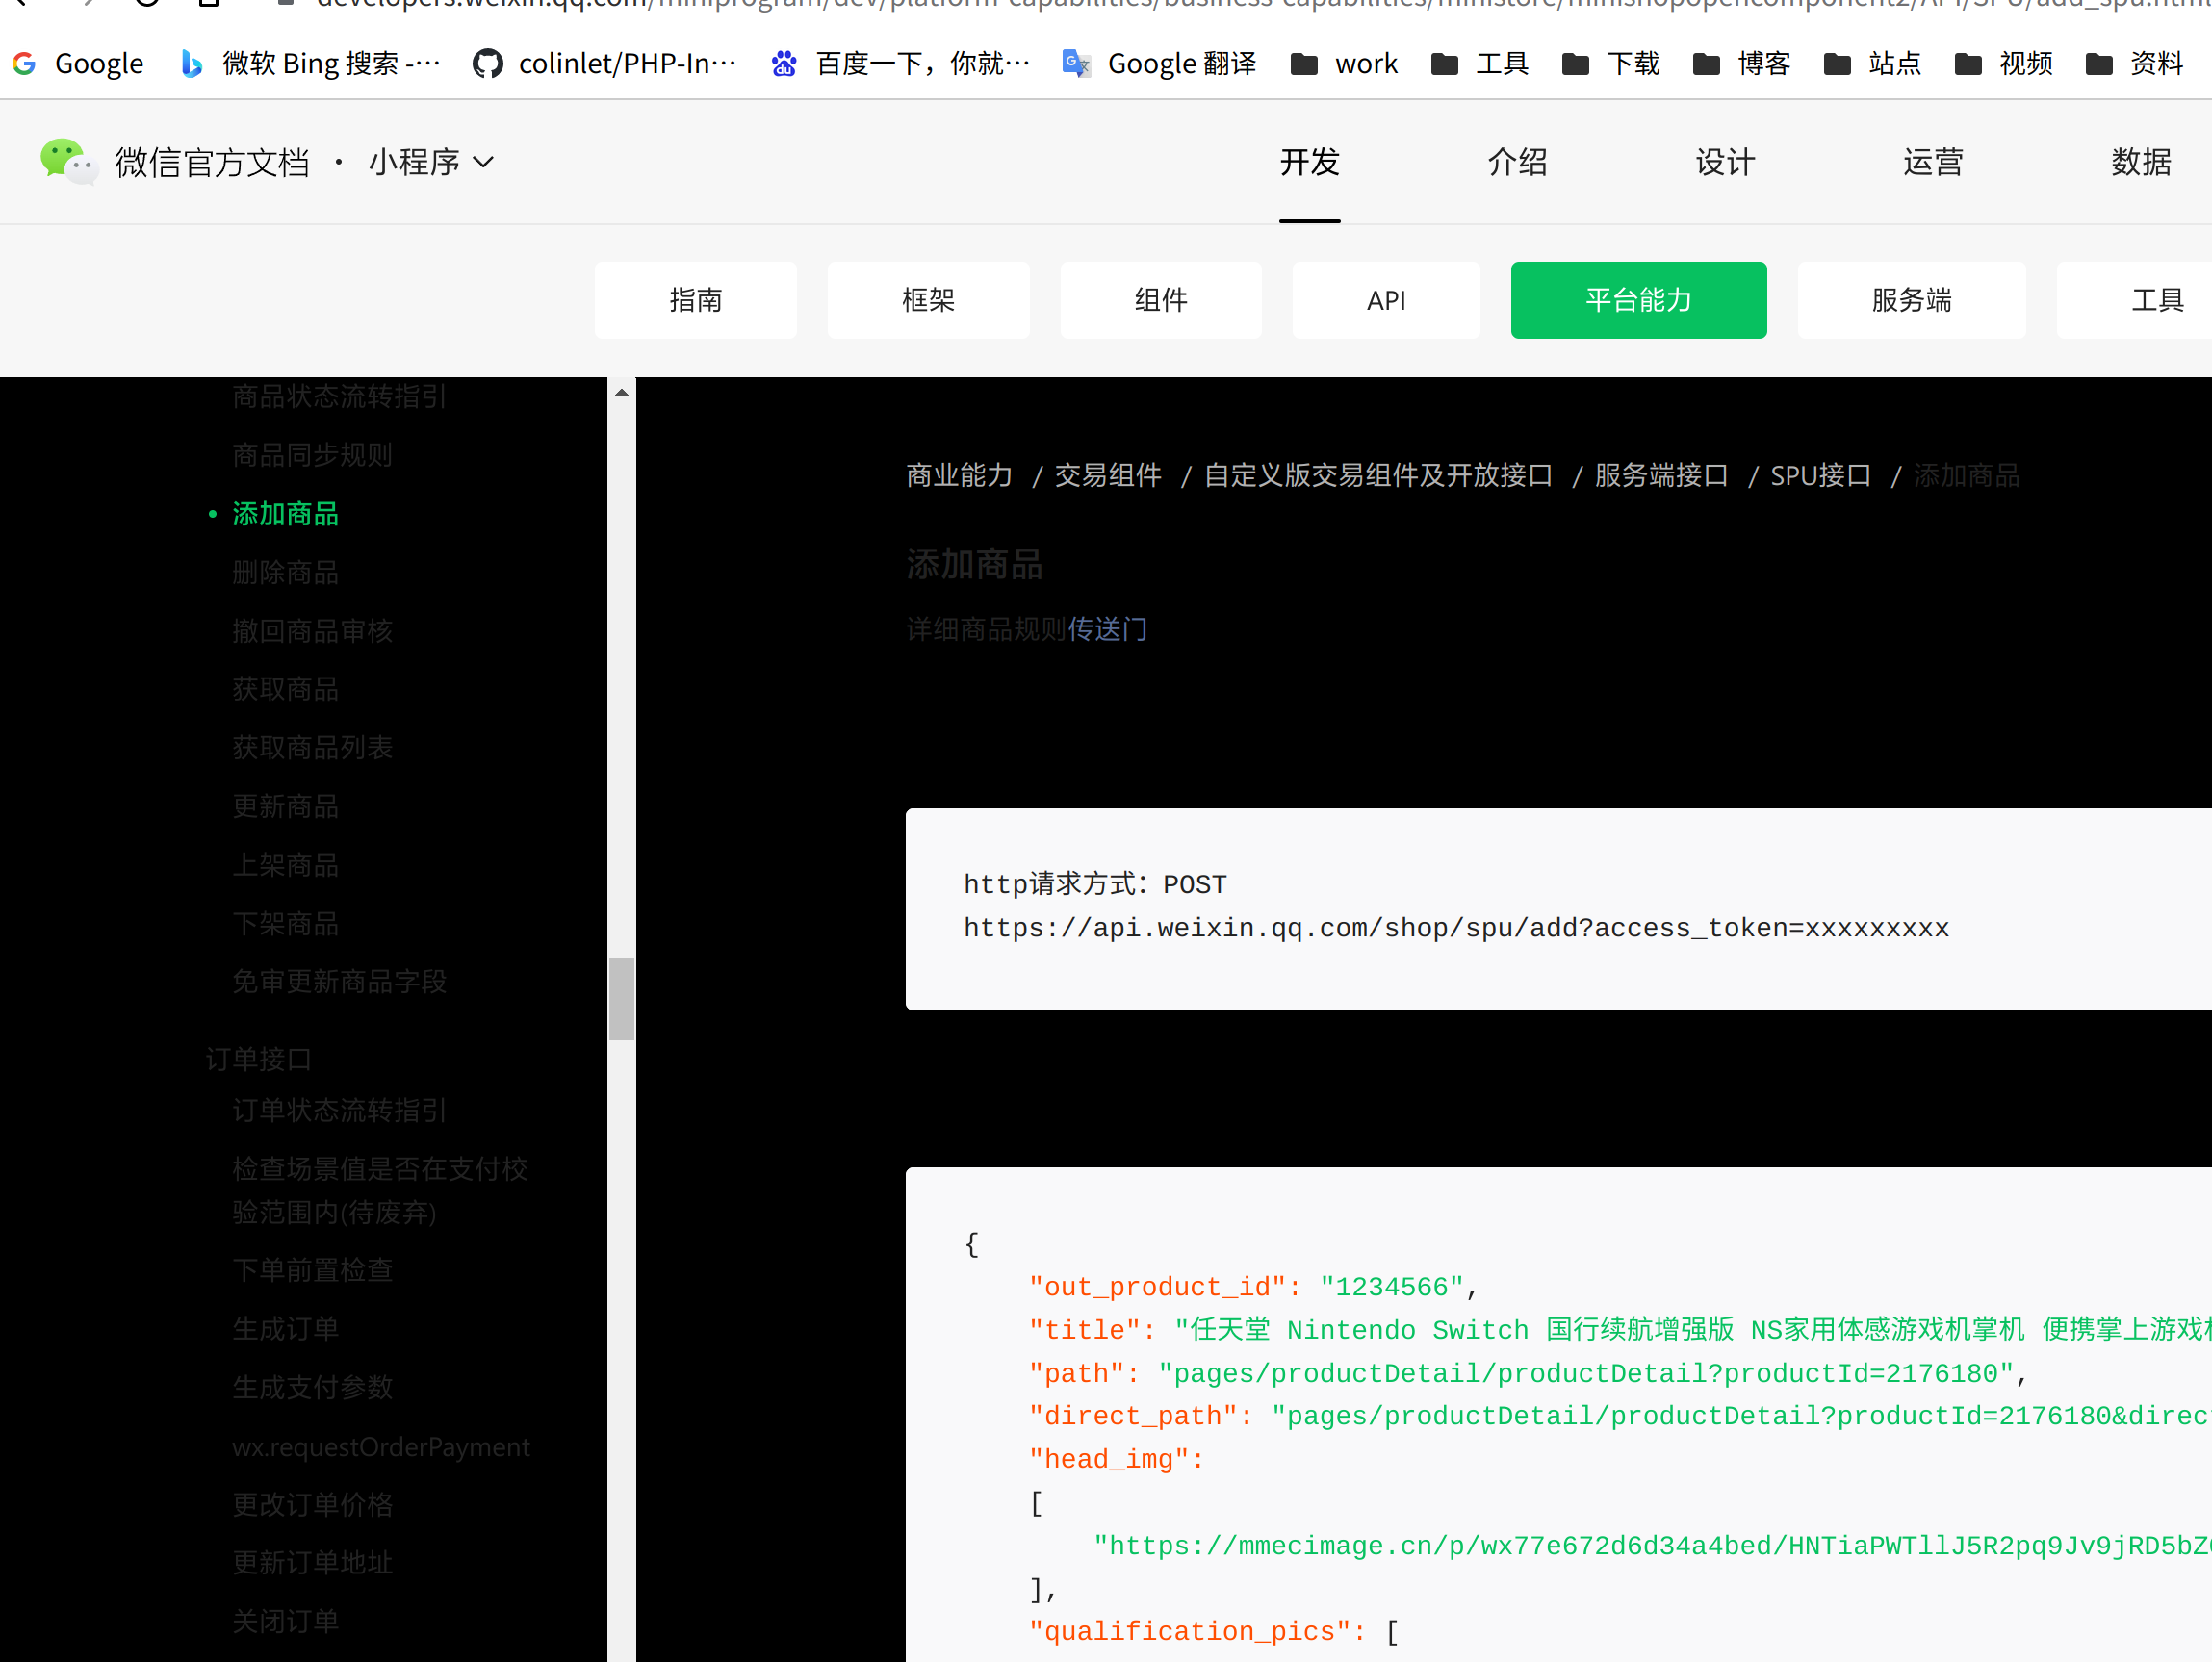
Task: Click the WeChat logo icon
Action: pos(68,161)
